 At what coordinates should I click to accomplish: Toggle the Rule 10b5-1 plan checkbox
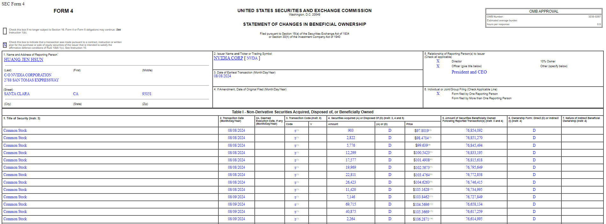point(5,45)
